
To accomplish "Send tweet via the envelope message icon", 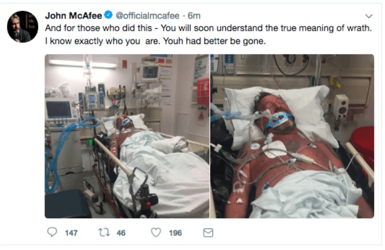I will 208,232.
